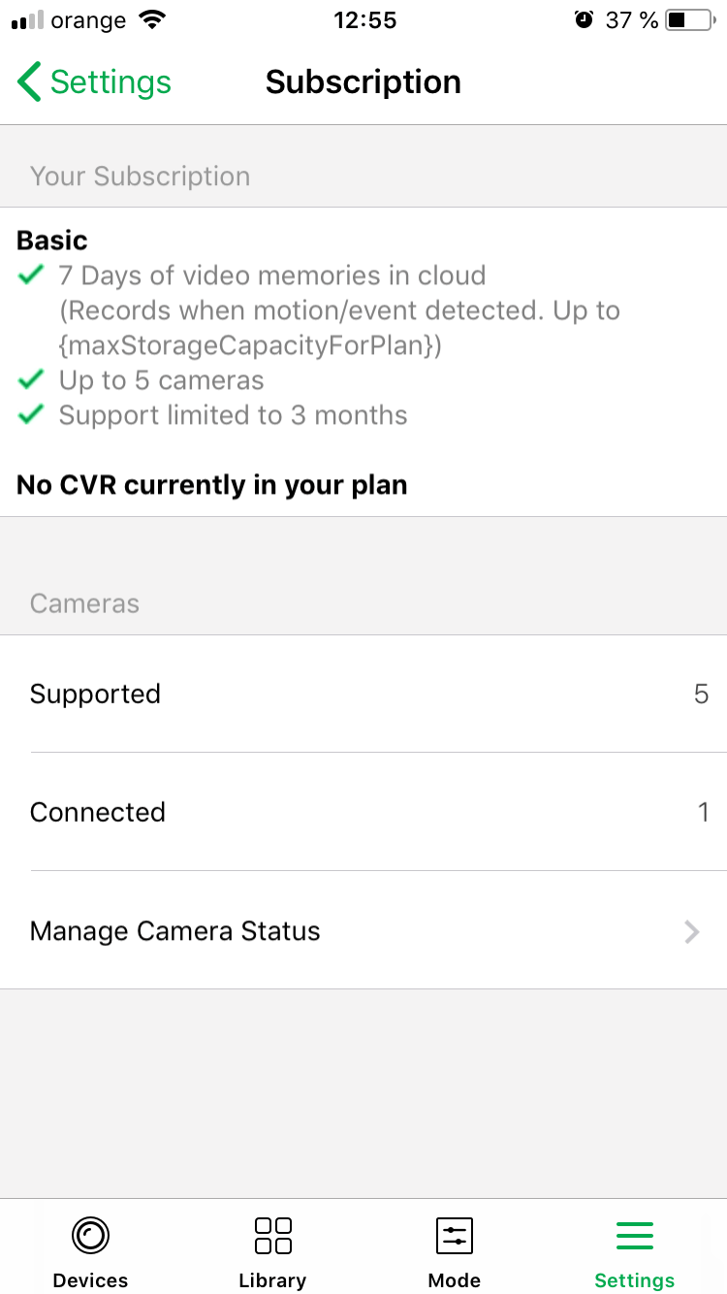This screenshot has height=1294, width=727.
Task: Tap the checkmark beside 7 Days video memories
Action: [x=31, y=275]
